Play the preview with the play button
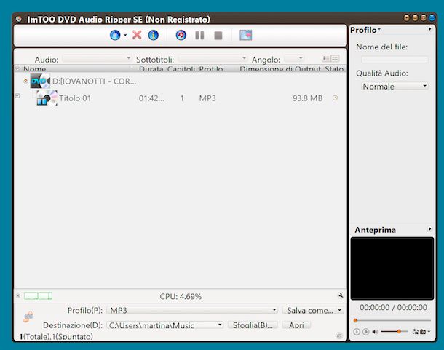Screen dimensions: 444x350 pyautogui.click(x=357, y=332)
